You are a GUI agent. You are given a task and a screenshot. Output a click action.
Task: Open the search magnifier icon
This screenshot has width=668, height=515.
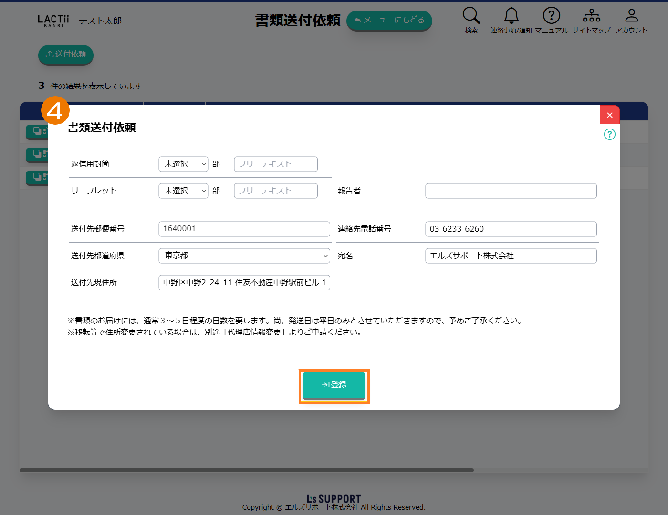[471, 16]
